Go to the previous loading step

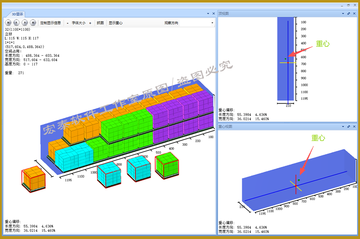16,23
